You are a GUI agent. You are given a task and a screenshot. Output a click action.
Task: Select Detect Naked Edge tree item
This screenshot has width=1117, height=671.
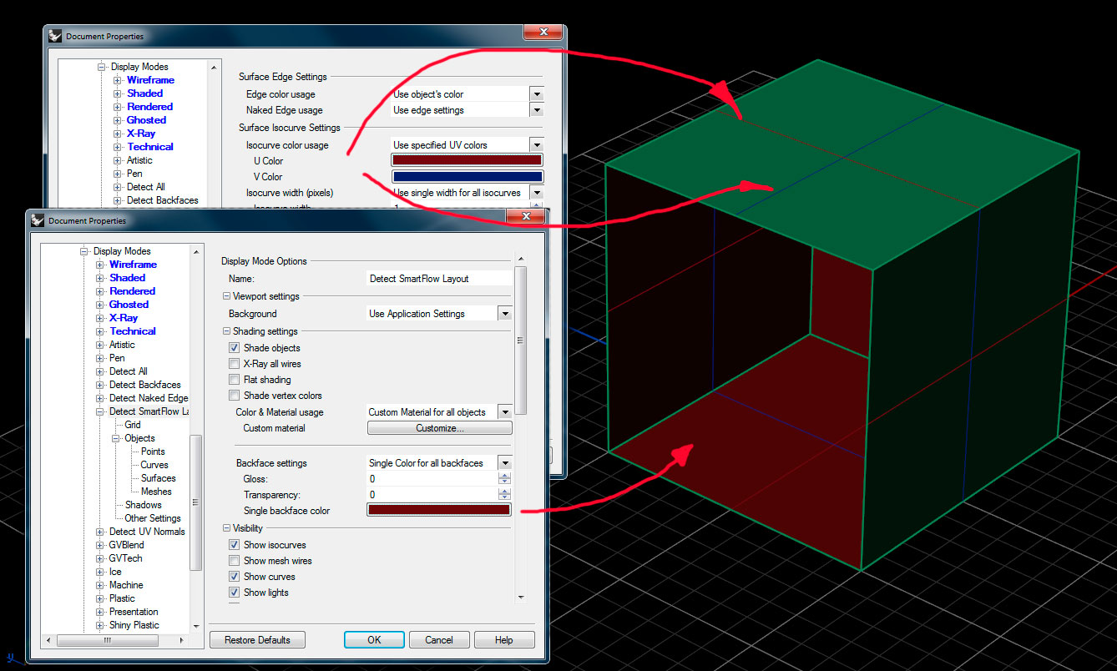click(149, 398)
